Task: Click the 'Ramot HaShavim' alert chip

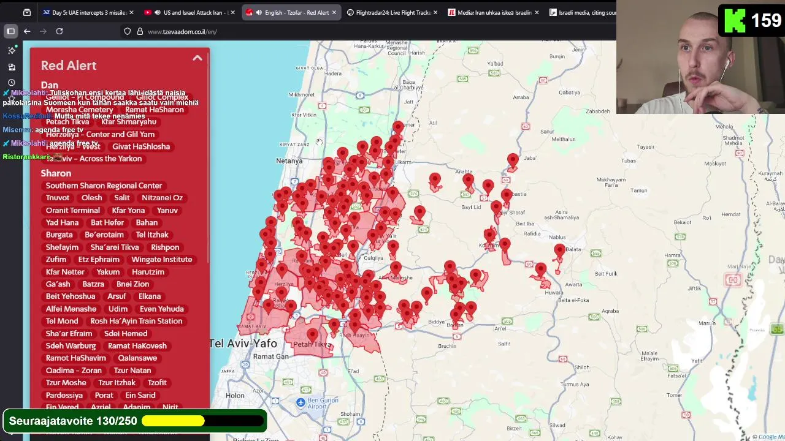Action: [x=76, y=358]
